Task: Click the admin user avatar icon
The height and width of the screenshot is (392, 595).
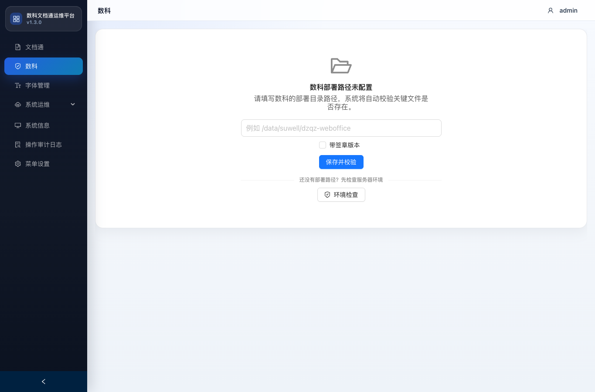Action: click(551, 10)
